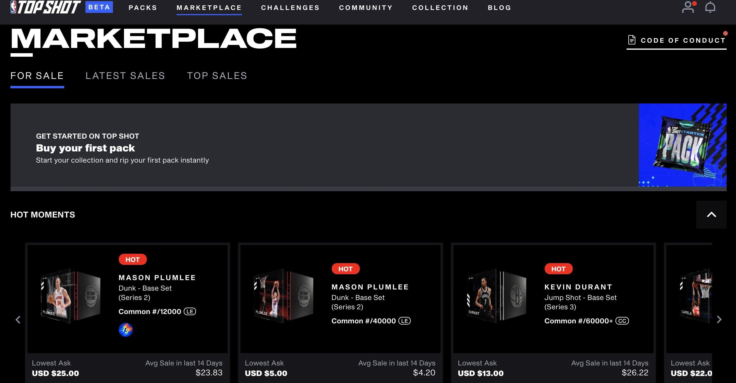Click the $26.22 average sale value

635,372
